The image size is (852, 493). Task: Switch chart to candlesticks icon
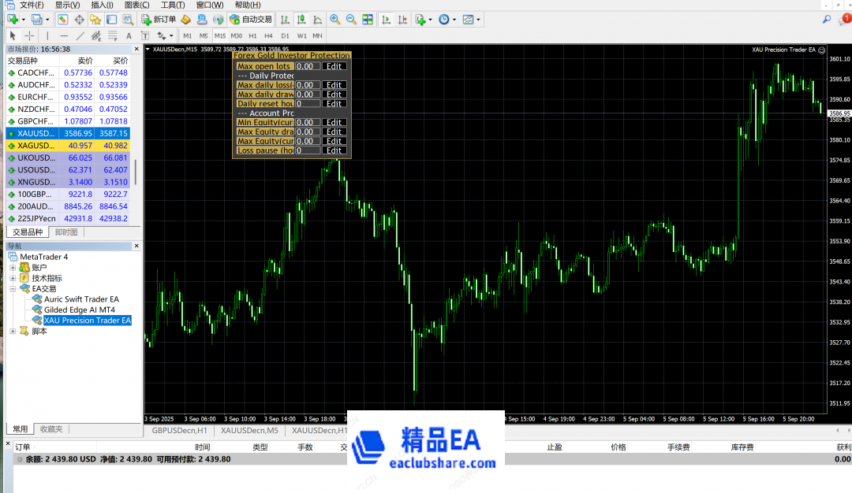[301, 20]
